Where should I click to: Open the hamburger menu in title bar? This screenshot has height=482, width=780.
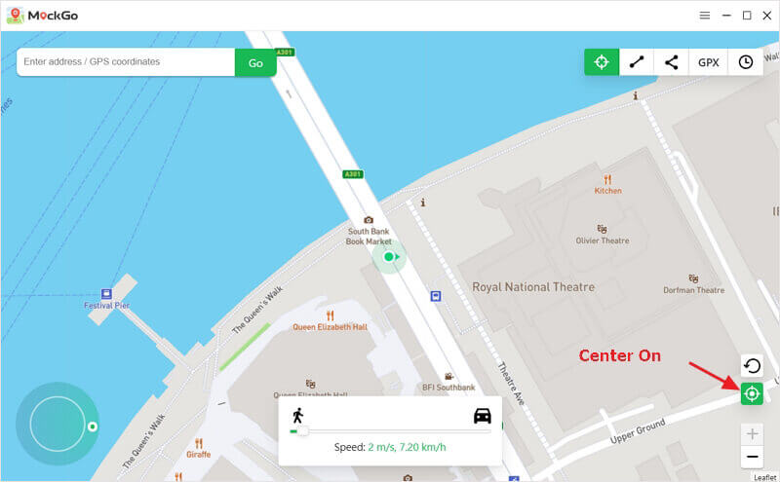click(704, 16)
